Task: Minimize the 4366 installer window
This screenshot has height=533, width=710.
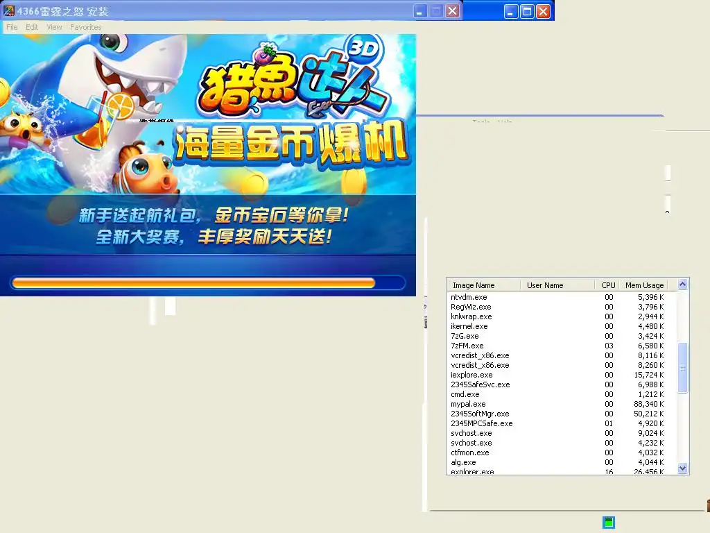Action: (x=419, y=11)
